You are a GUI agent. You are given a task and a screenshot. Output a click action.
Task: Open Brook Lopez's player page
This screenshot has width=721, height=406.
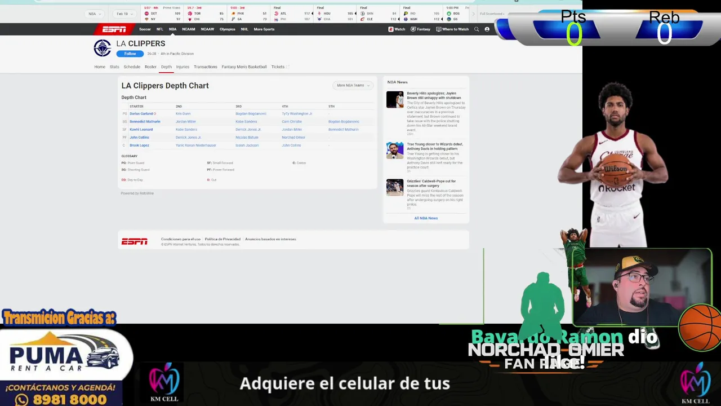click(x=139, y=145)
